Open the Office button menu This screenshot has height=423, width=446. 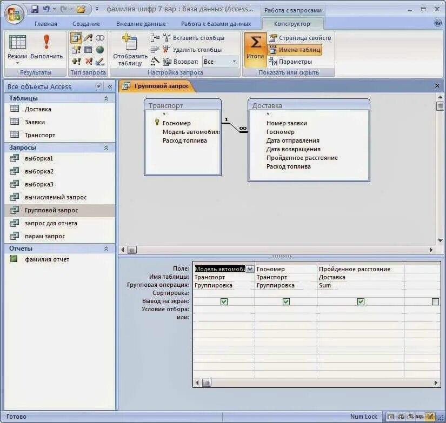(x=14, y=14)
